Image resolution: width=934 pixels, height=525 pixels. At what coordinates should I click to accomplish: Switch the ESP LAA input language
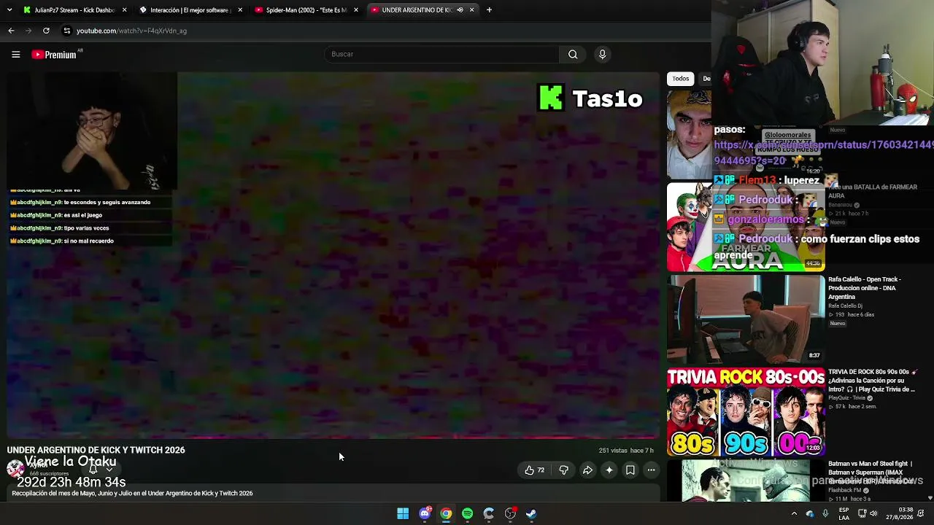(844, 513)
